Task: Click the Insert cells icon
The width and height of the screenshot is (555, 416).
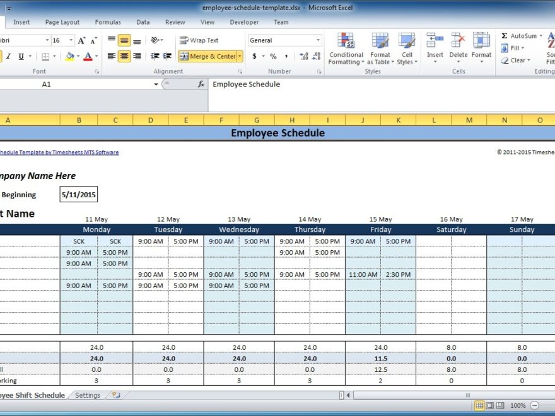Action: [435, 42]
